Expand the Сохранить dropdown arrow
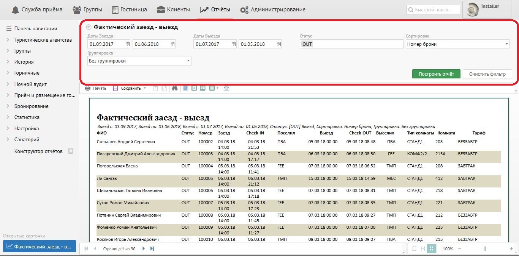The width and height of the screenshot is (519, 256). click(x=145, y=89)
